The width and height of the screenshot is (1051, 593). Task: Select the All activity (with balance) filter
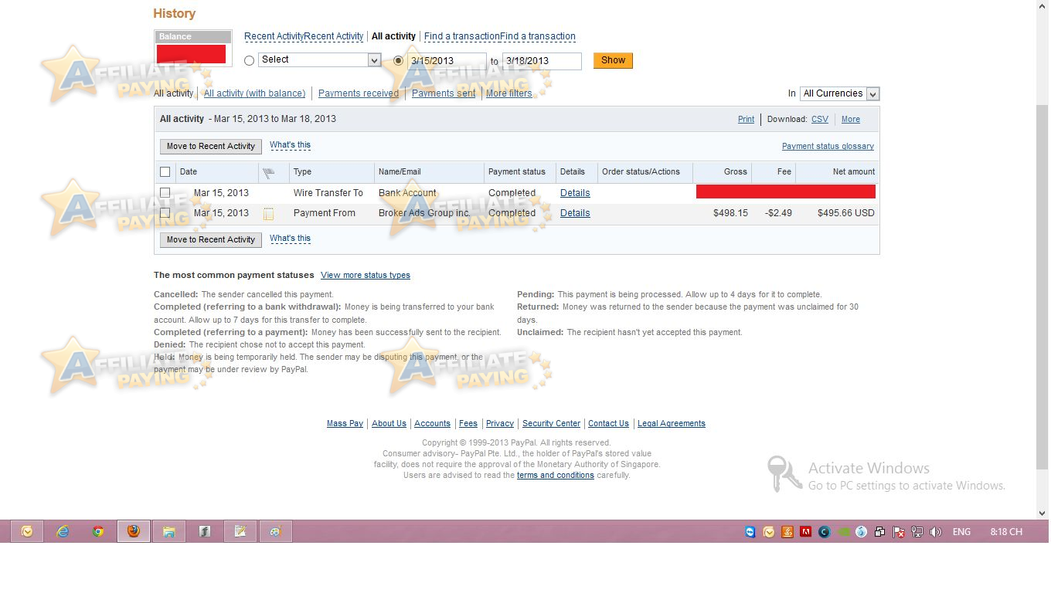(x=254, y=93)
